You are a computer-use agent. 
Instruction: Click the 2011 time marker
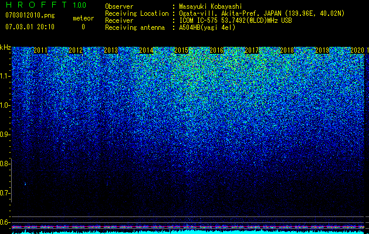[40, 50]
